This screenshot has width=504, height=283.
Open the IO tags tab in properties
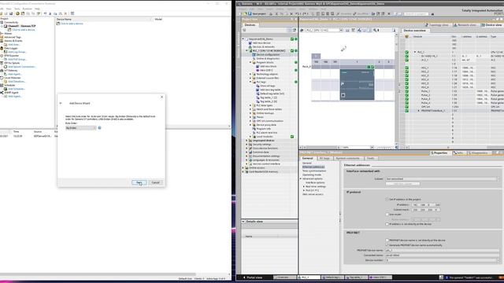coord(324,158)
